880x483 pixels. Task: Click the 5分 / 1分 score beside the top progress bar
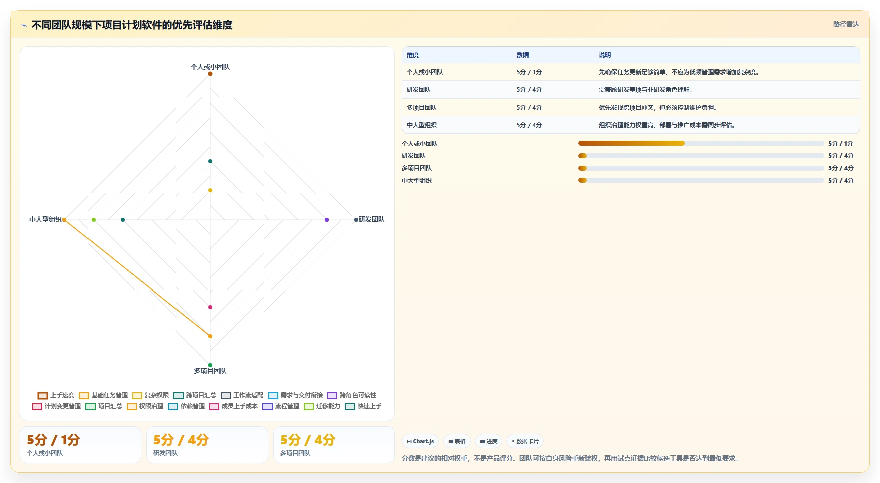pyautogui.click(x=841, y=144)
